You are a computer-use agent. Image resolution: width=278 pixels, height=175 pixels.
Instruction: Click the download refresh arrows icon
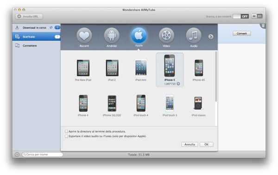tap(51, 27)
